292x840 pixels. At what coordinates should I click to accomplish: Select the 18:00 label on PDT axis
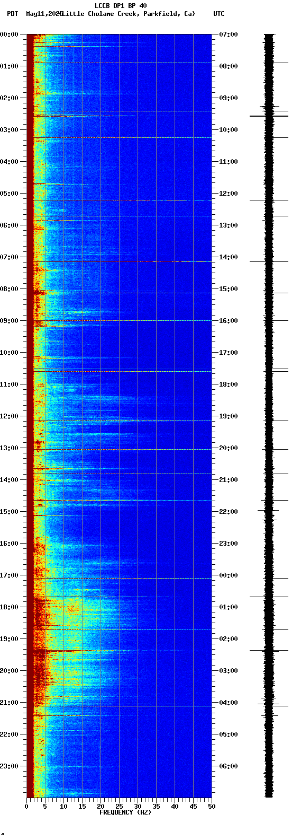[10, 607]
